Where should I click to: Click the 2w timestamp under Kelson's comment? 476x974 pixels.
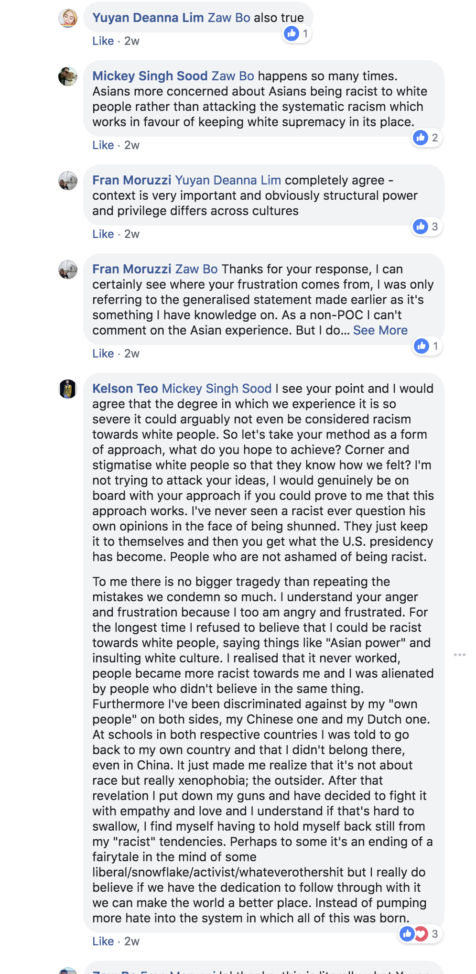coord(132,942)
